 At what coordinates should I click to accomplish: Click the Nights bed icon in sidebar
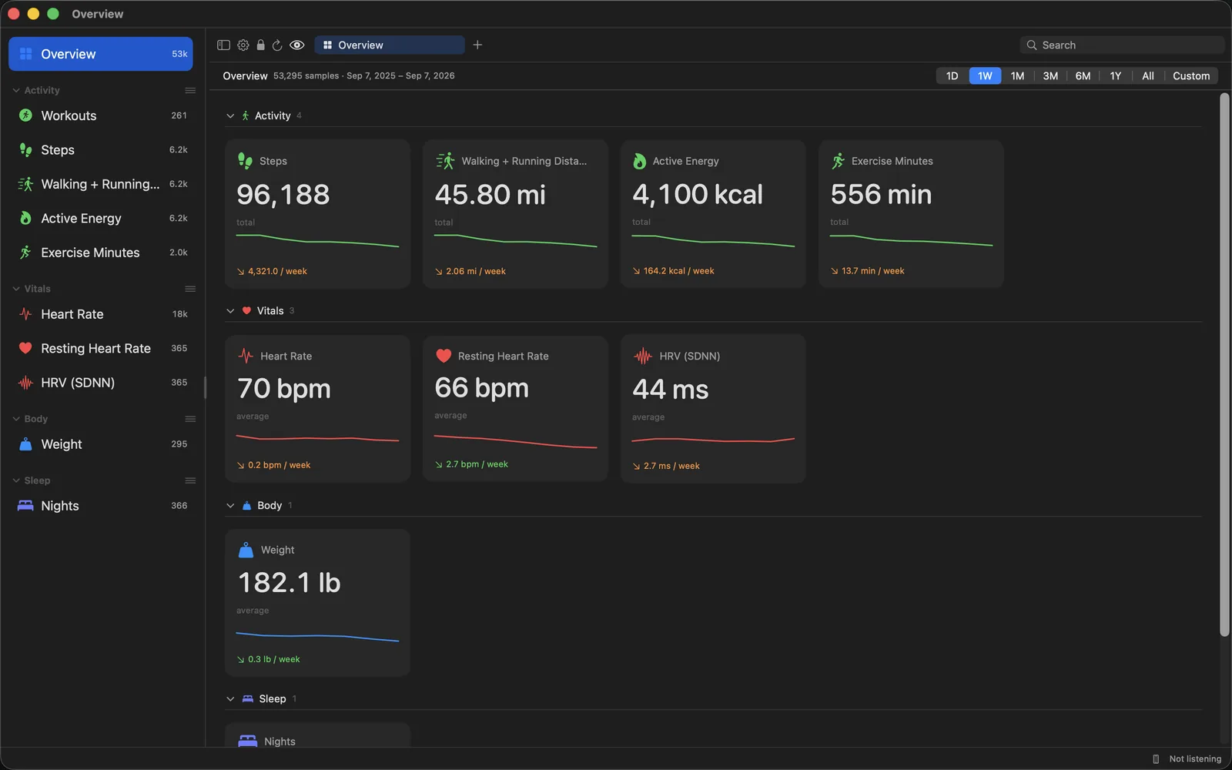(25, 506)
